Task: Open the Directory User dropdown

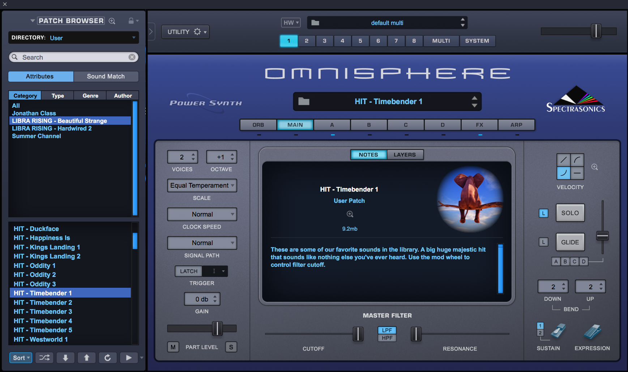Action: (73, 38)
